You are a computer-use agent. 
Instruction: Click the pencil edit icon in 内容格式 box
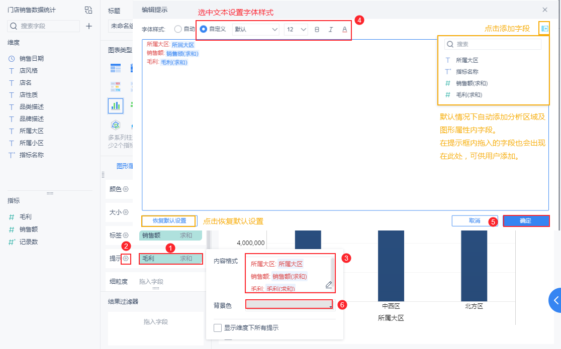[x=328, y=285]
